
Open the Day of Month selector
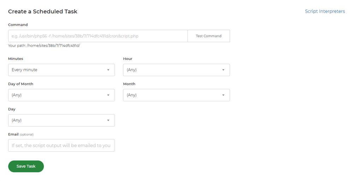(x=61, y=95)
